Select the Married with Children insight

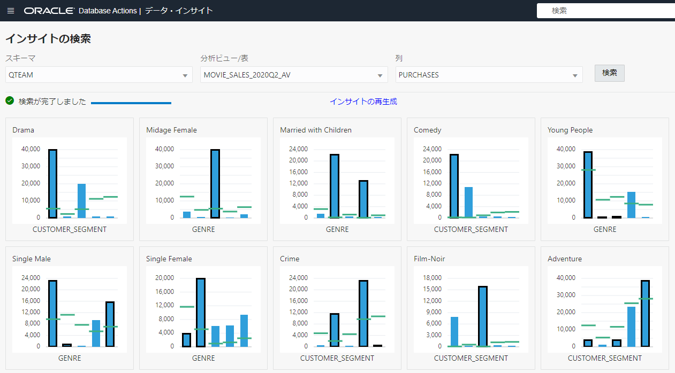(x=337, y=180)
